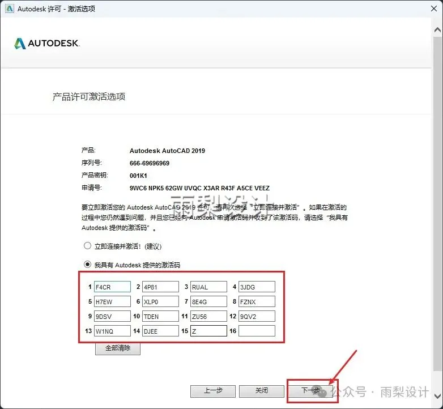Click activation code field 5 containing H7EW

point(112,301)
